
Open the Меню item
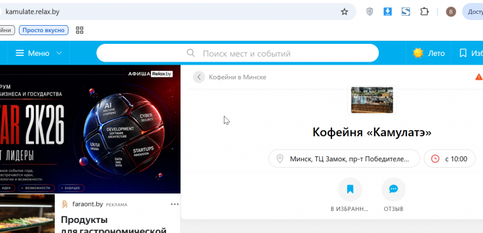coord(38,53)
